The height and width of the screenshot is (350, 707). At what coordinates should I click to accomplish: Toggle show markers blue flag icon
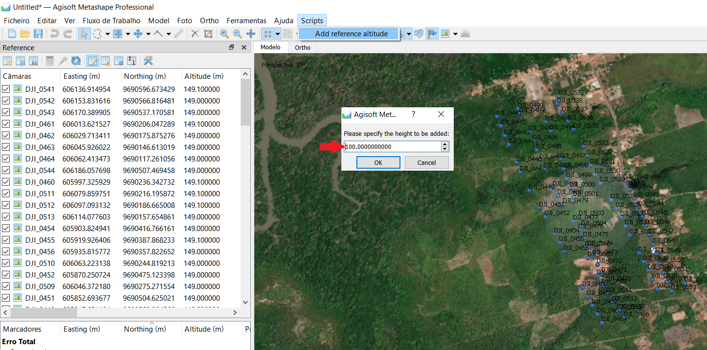click(x=432, y=34)
